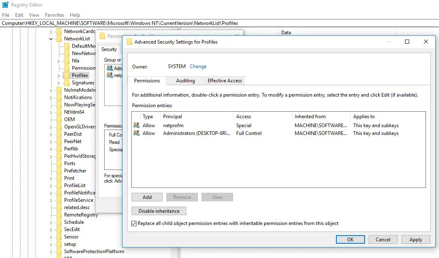The image size is (439, 258).
Task: Expand the Print key in the tree
Action: click(51, 178)
